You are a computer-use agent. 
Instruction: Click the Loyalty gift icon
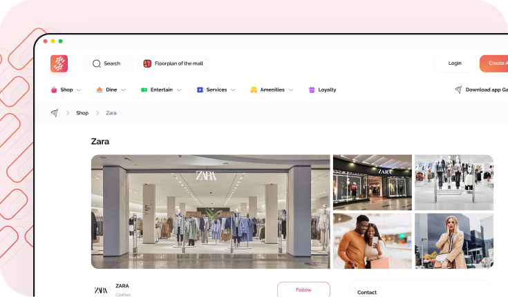coord(312,90)
